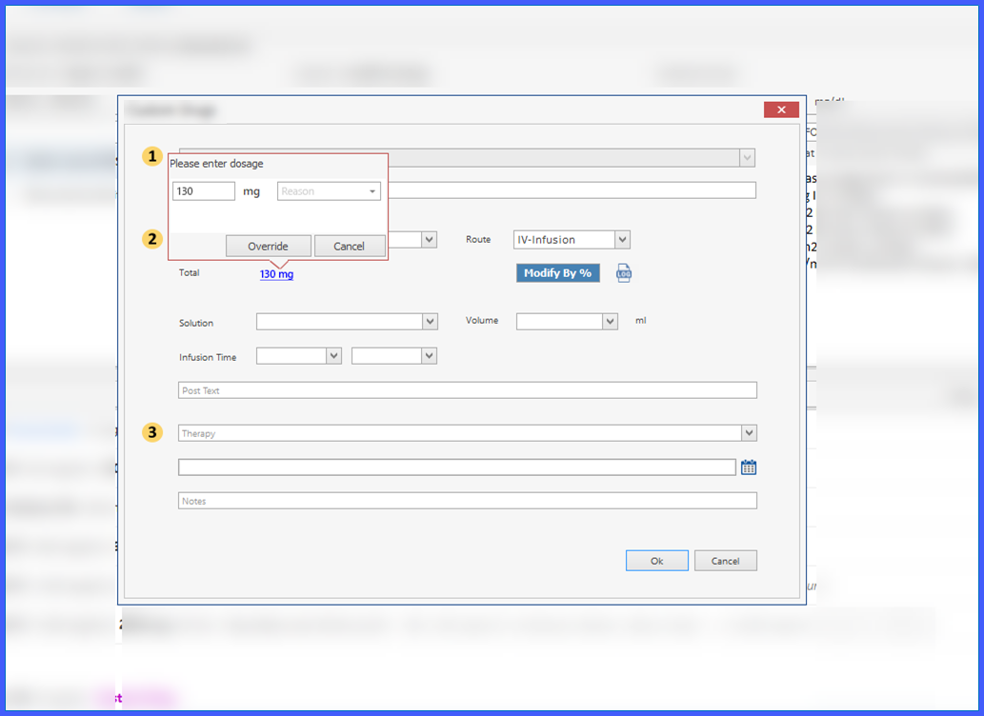Open the Volume dropdown
Viewport: 984px width, 716px height.
coord(567,321)
